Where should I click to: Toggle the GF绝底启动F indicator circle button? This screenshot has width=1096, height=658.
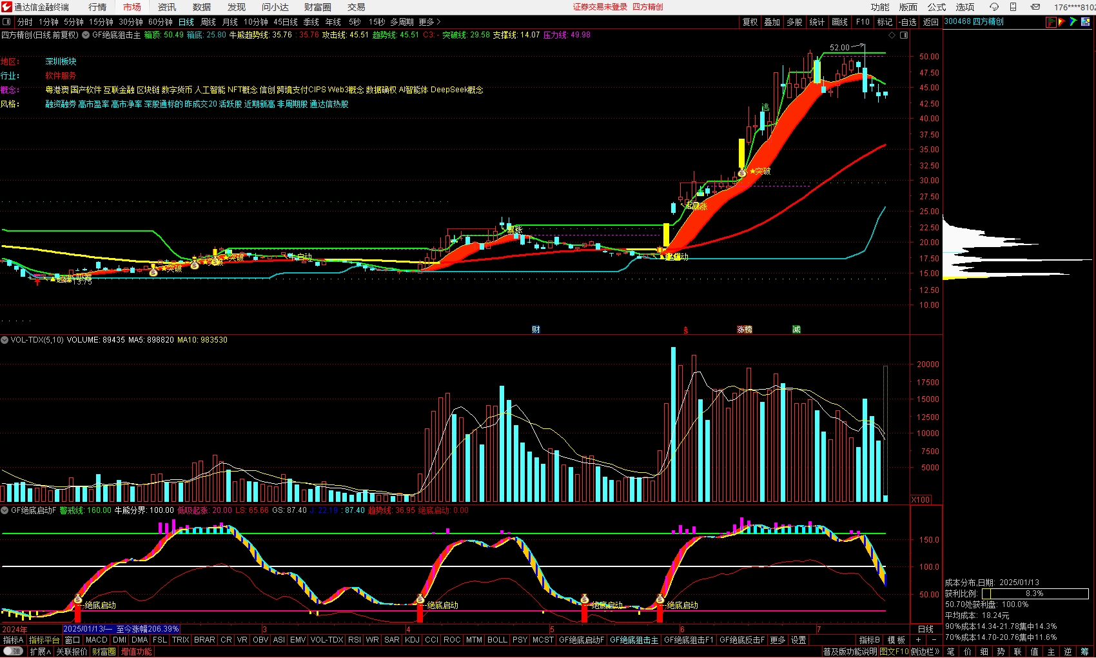pos(5,510)
